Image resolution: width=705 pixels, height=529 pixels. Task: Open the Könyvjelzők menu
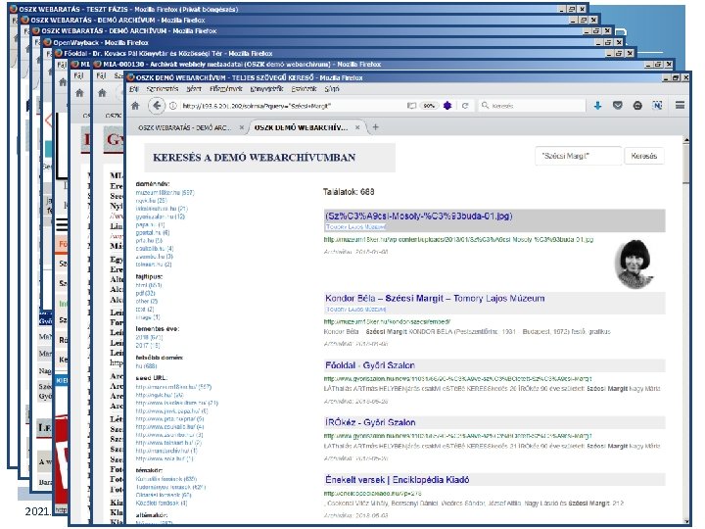click(266, 89)
